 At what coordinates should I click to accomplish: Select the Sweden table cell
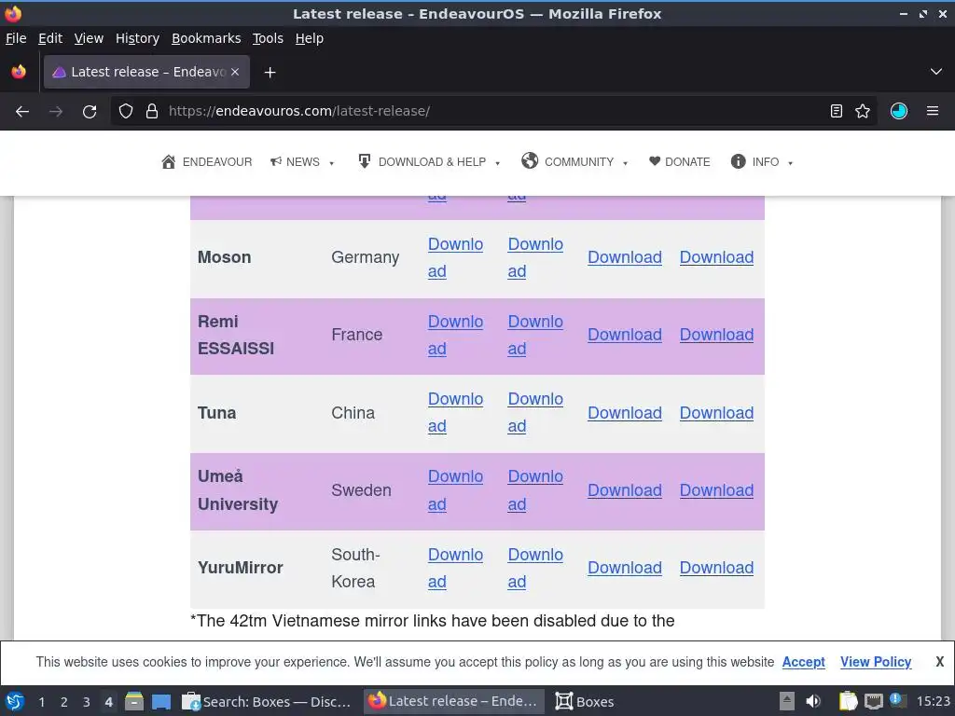click(361, 490)
